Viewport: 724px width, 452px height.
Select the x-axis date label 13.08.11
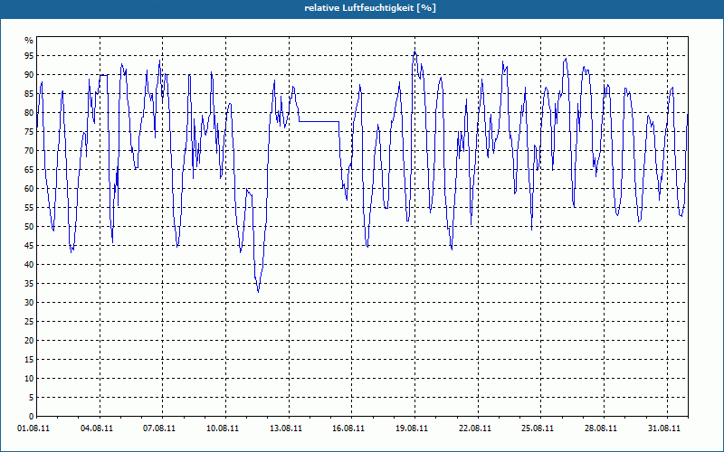click(x=286, y=428)
